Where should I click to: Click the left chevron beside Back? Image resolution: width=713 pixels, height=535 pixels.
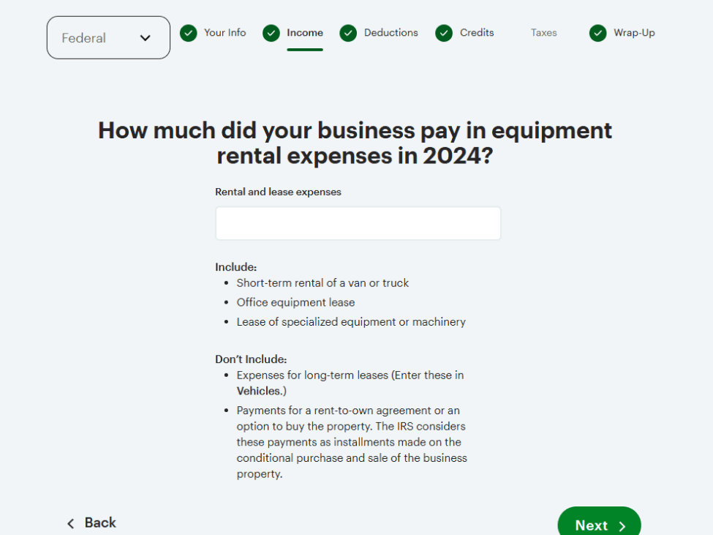70,523
